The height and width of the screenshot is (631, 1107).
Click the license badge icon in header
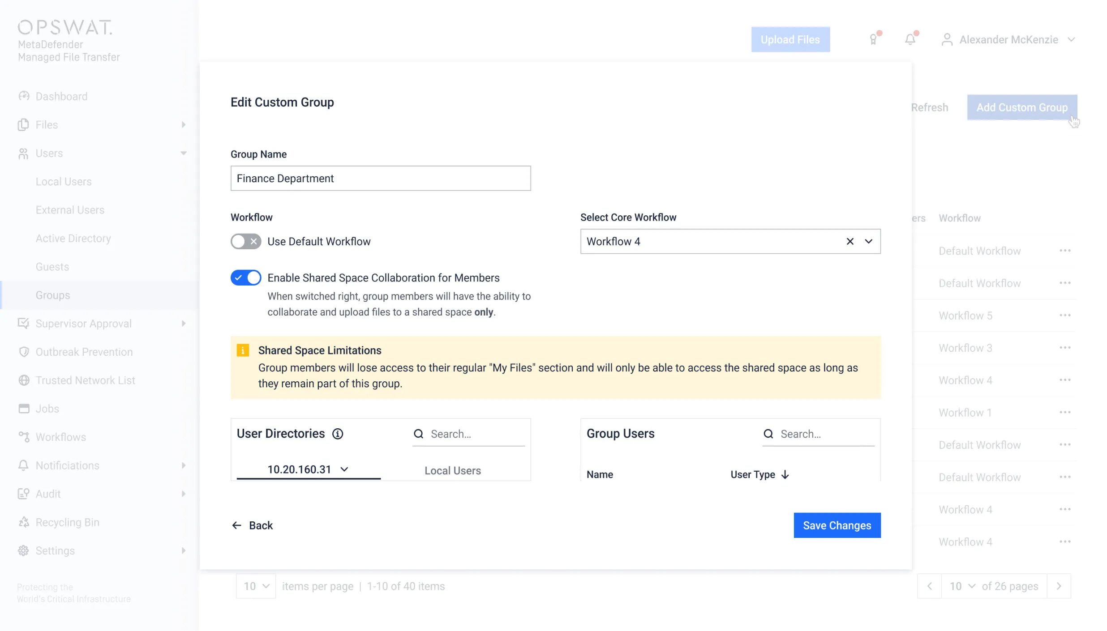tap(873, 39)
